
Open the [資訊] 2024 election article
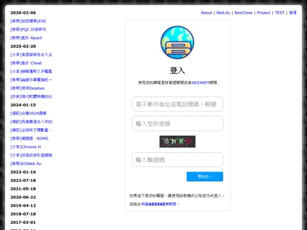coord(28,114)
